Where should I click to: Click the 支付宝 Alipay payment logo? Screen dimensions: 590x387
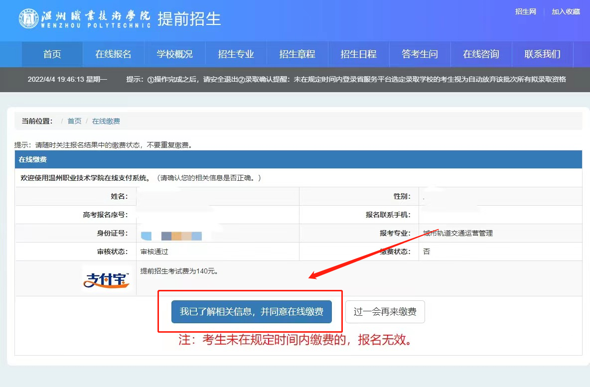[x=106, y=279]
